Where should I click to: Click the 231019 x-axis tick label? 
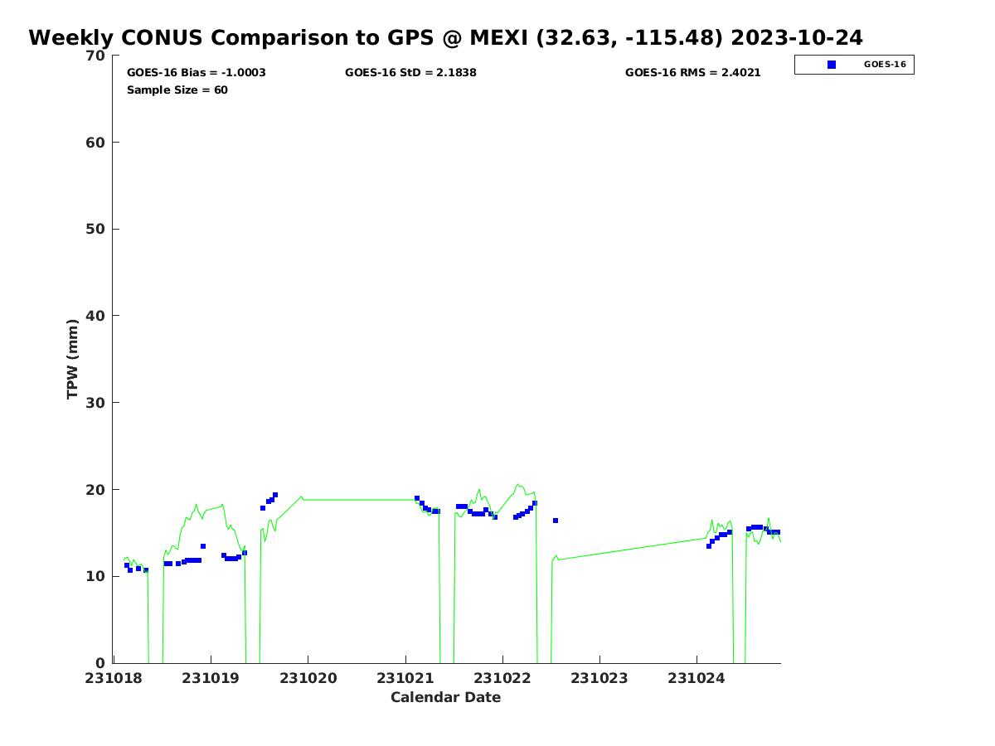click(x=211, y=678)
